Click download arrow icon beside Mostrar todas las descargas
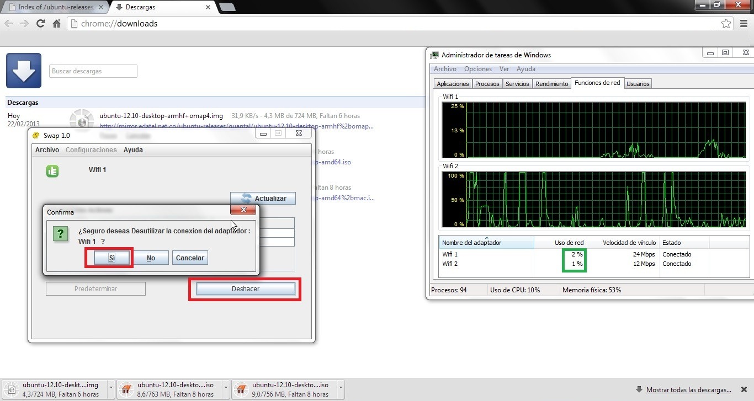754x401 pixels. [x=639, y=389]
